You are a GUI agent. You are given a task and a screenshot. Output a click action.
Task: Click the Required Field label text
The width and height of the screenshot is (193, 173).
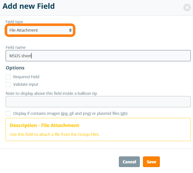[26, 77]
